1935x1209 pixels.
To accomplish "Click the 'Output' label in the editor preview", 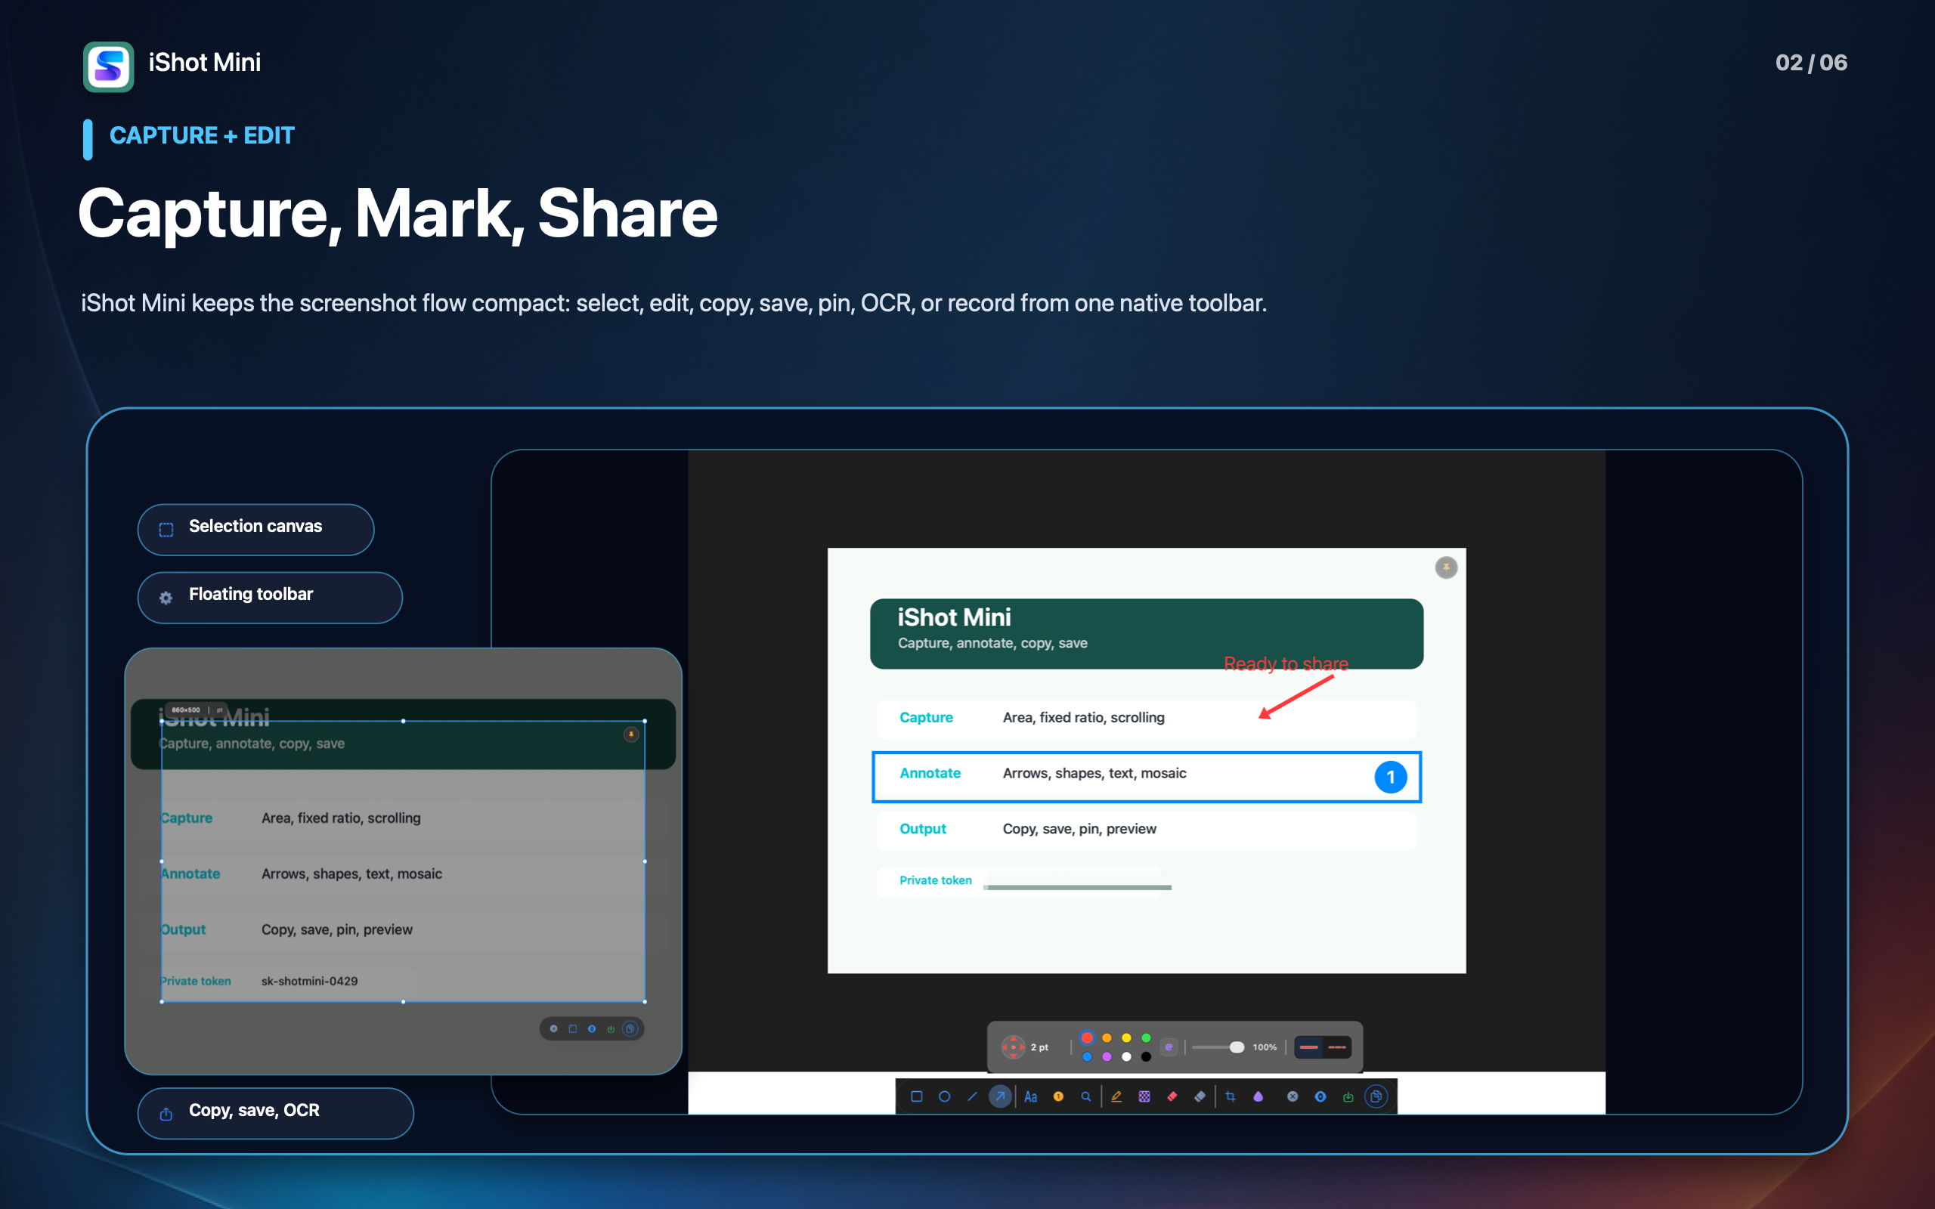I will pos(923,828).
